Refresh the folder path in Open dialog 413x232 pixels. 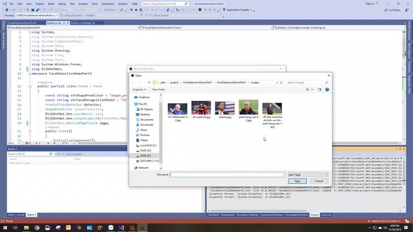click(281, 82)
